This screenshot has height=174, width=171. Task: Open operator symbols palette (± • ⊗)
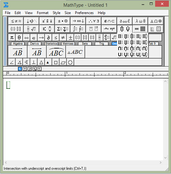point(62,21)
